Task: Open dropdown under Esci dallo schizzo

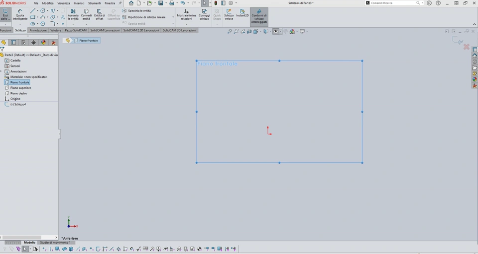Action: click(5, 24)
